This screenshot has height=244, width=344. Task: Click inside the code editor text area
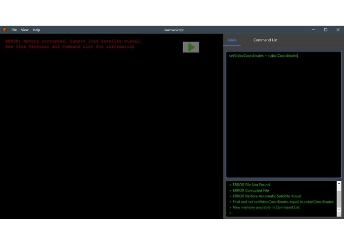(x=284, y=115)
